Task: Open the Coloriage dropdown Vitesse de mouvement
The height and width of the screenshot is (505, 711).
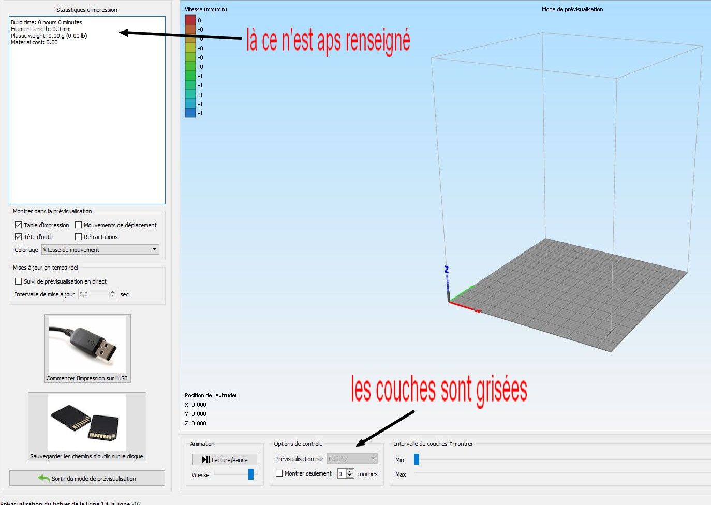Action: 100,250
